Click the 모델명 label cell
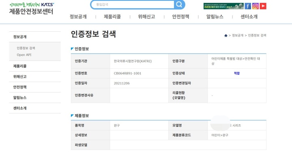The width and height of the screenshot is (292, 152). (188, 125)
